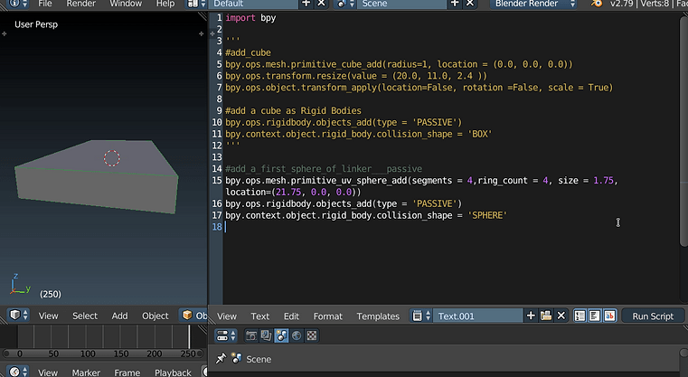Viewport: 688px width, 377px height.
Task: Click the Blender logo icon in header
Action: [597, 4]
